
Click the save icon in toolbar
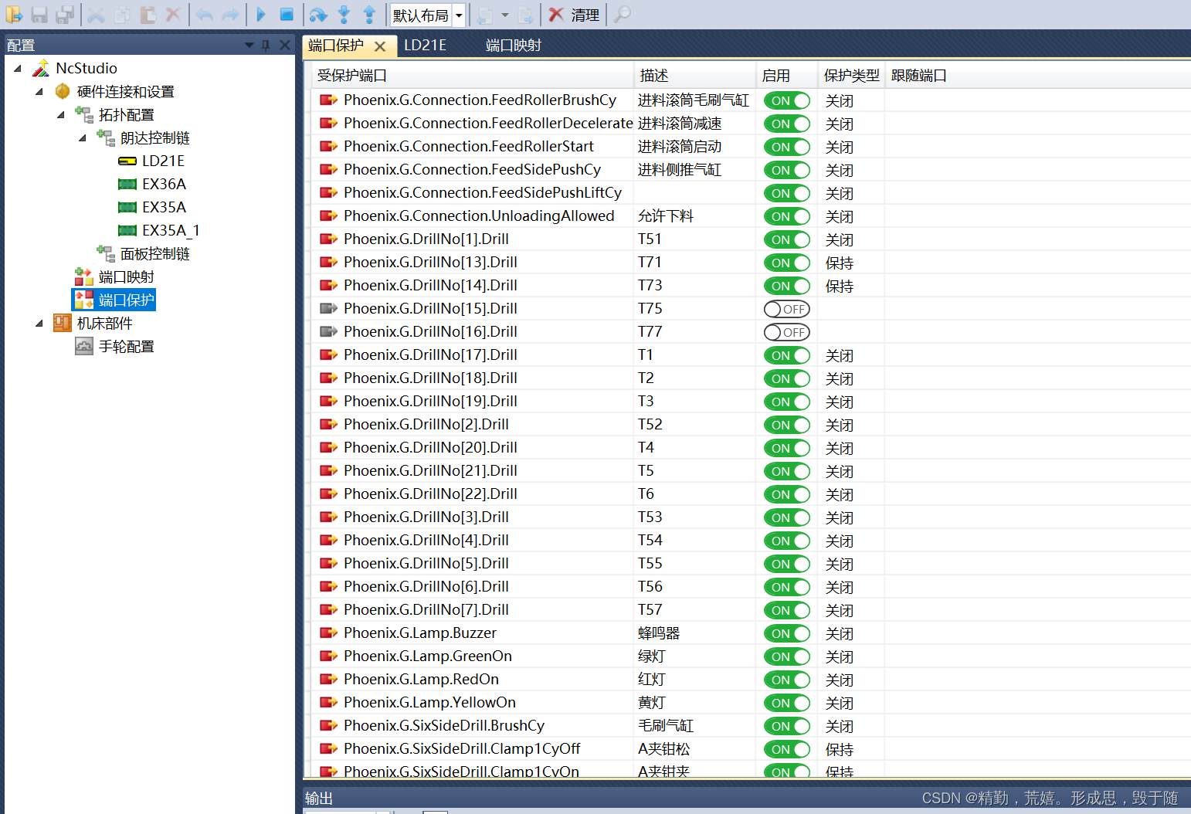39,14
